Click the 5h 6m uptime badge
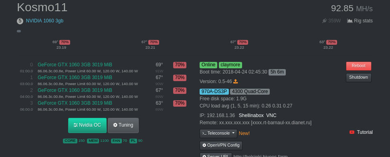Screen dimensions: 390x157 [x=277, y=72]
